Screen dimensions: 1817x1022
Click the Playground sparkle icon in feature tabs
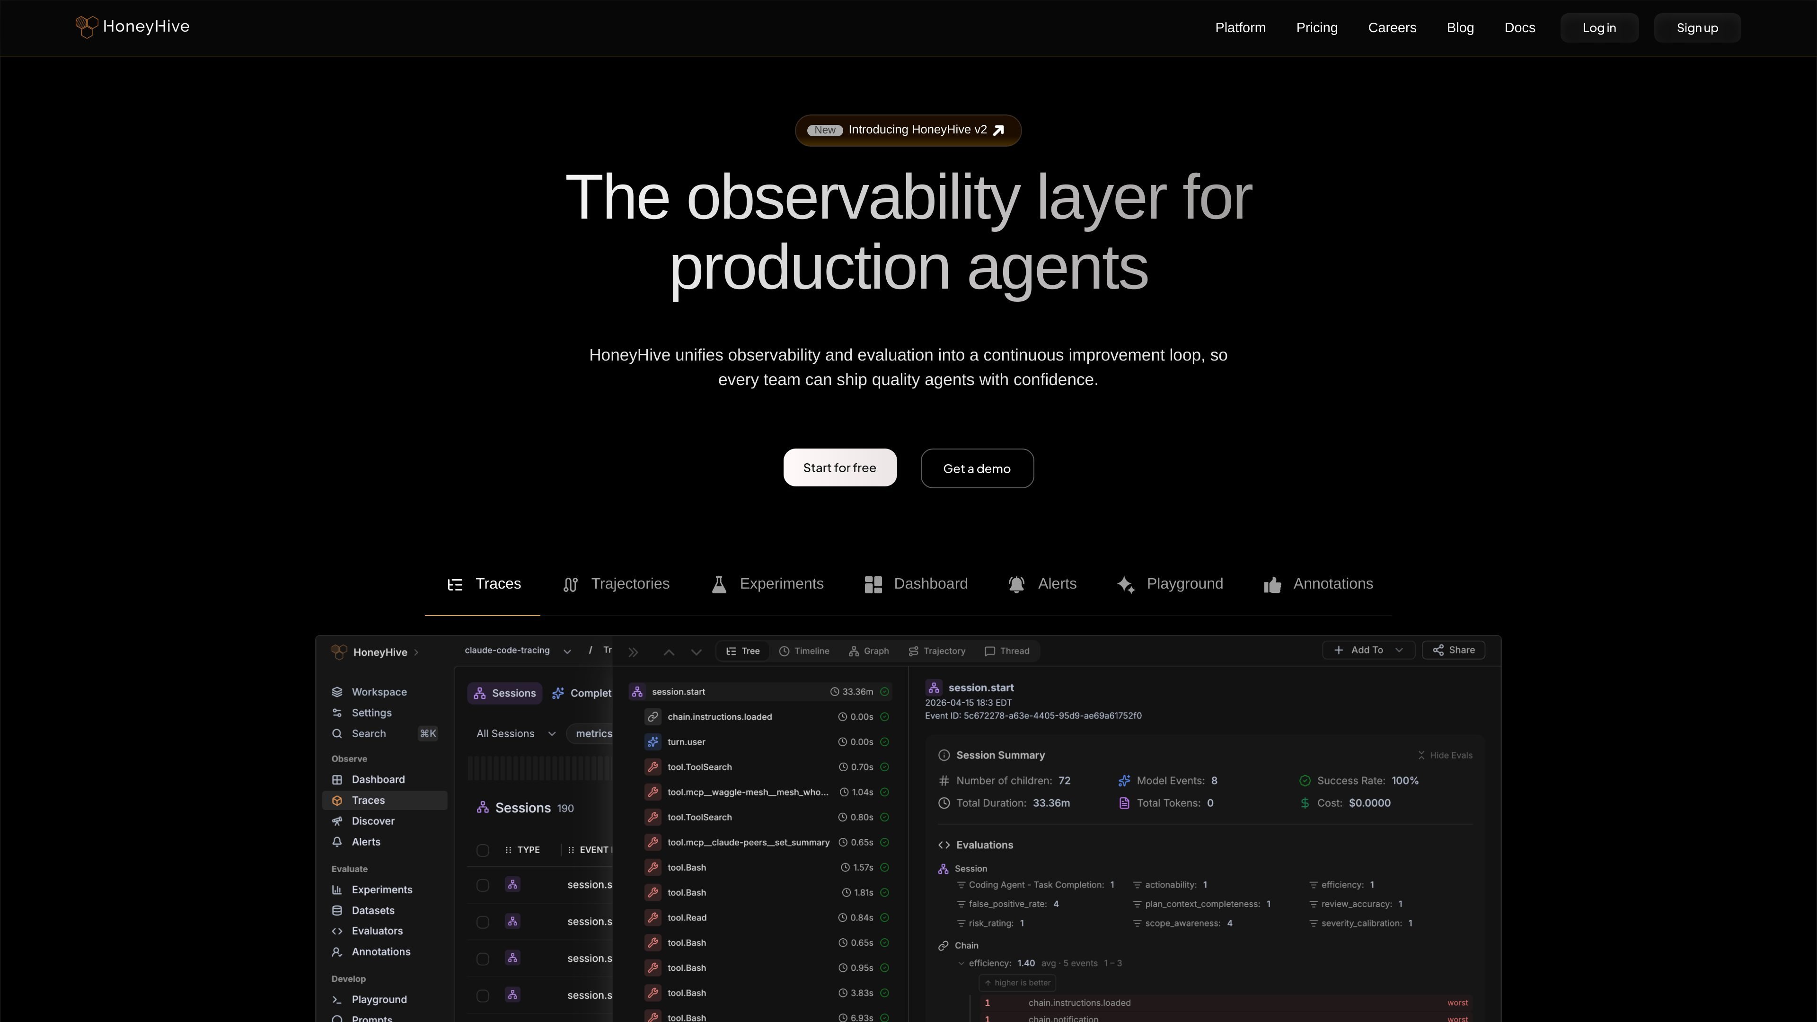pyautogui.click(x=1126, y=585)
